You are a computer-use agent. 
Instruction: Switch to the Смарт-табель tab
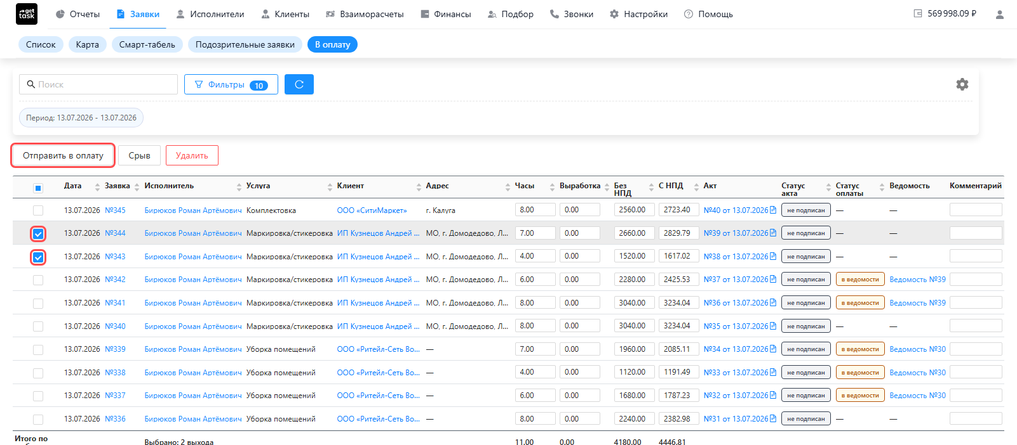(x=147, y=44)
